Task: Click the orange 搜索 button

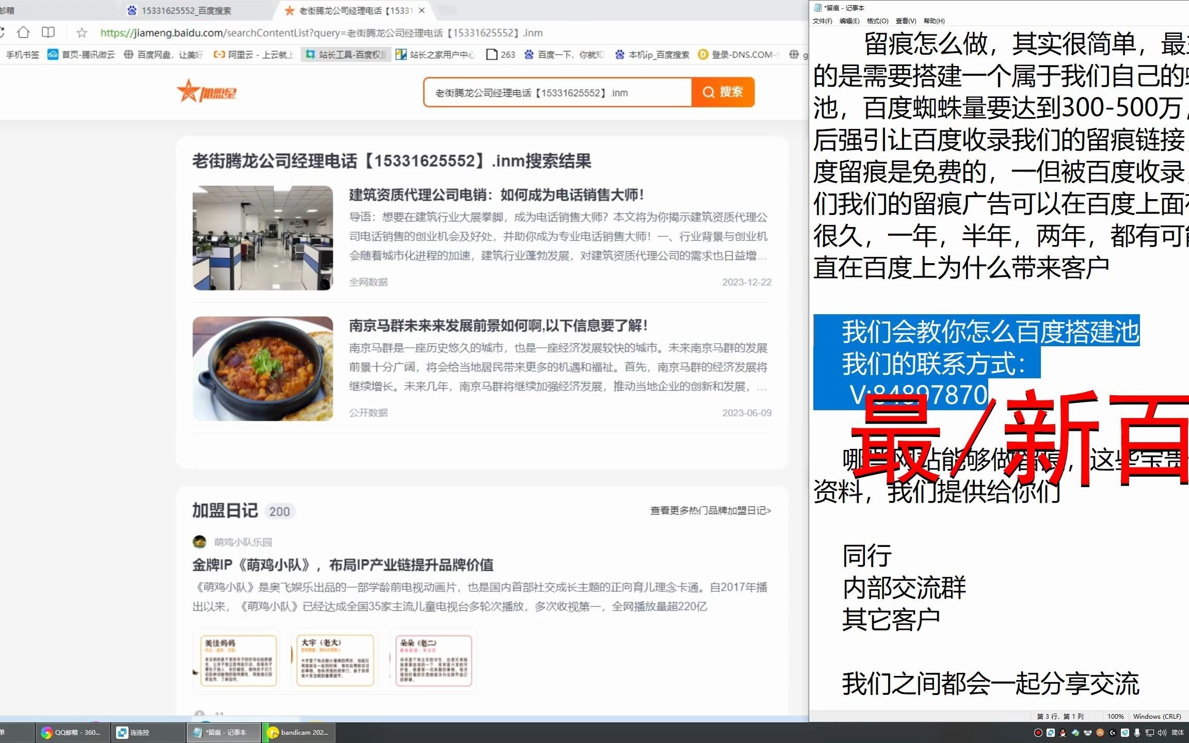Action: coord(723,92)
